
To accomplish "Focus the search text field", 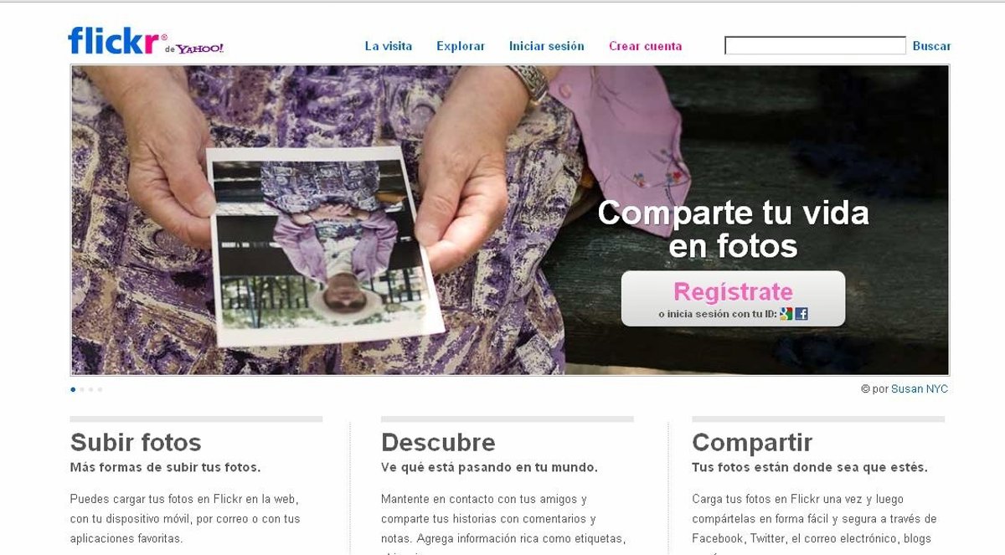I will (815, 46).
